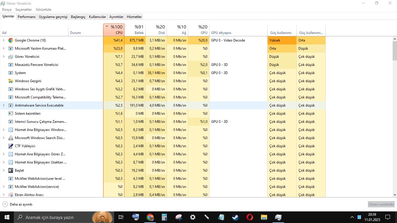Open the Uygulama geçmişi tab
The height and width of the screenshot is (223, 397).
53,17
